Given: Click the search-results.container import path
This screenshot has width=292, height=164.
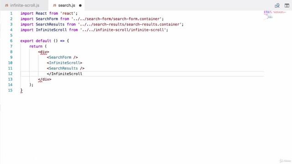Looking at the screenshot, I should point(130,24).
